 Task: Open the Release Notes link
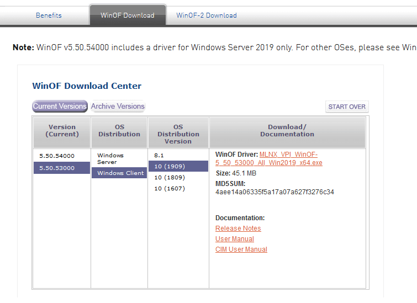click(238, 228)
